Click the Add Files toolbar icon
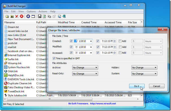This screenshot has height=111, width=171. pyautogui.click(x=7, y=16)
